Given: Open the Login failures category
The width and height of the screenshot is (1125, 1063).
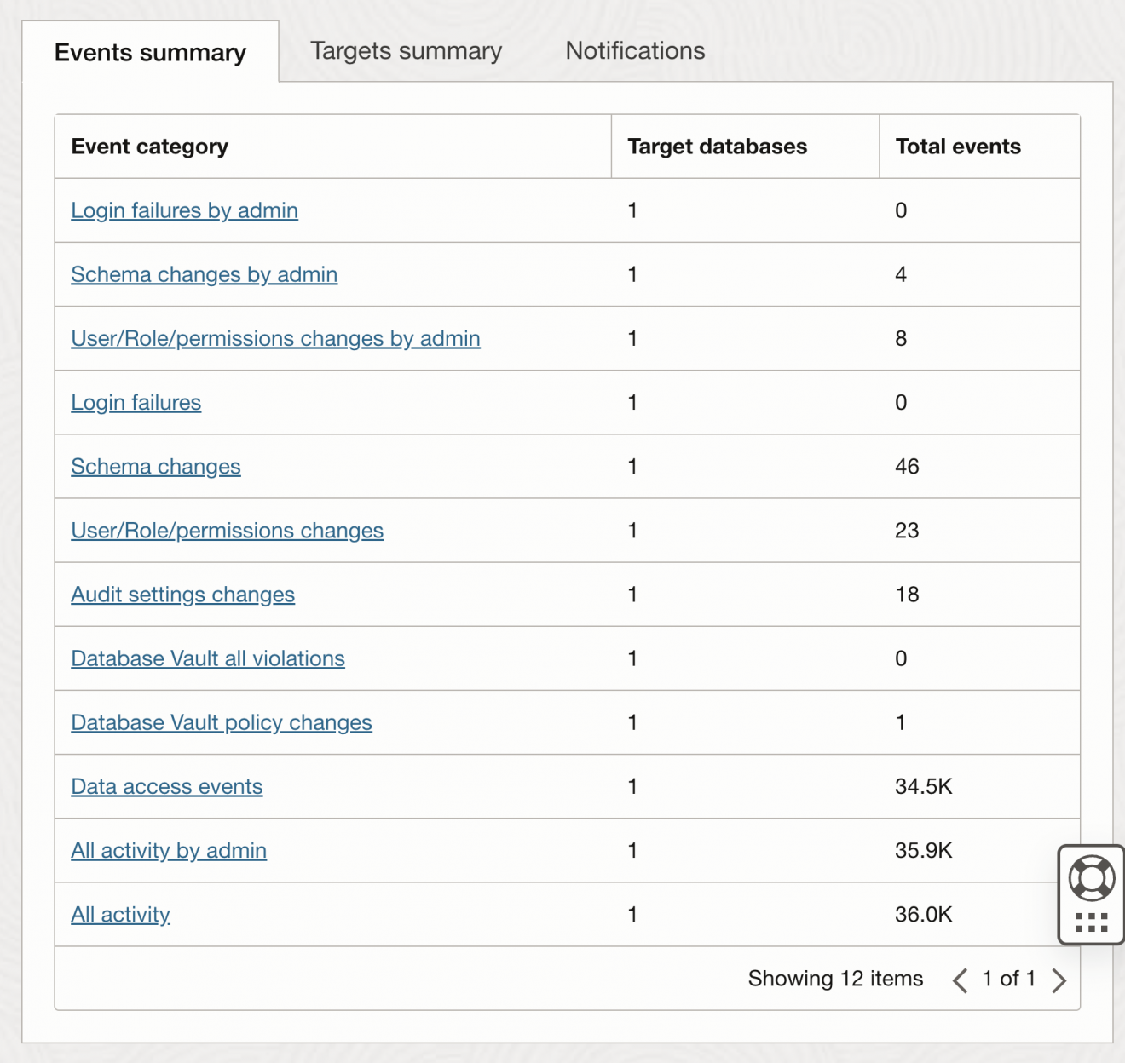Looking at the screenshot, I should click(x=136, y=402).
